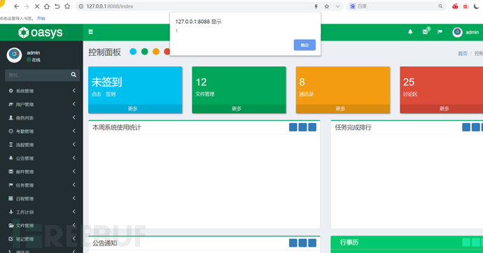Open the PDF extension icon in browser toolbar
483x253 pixels.
pos(465,6)
